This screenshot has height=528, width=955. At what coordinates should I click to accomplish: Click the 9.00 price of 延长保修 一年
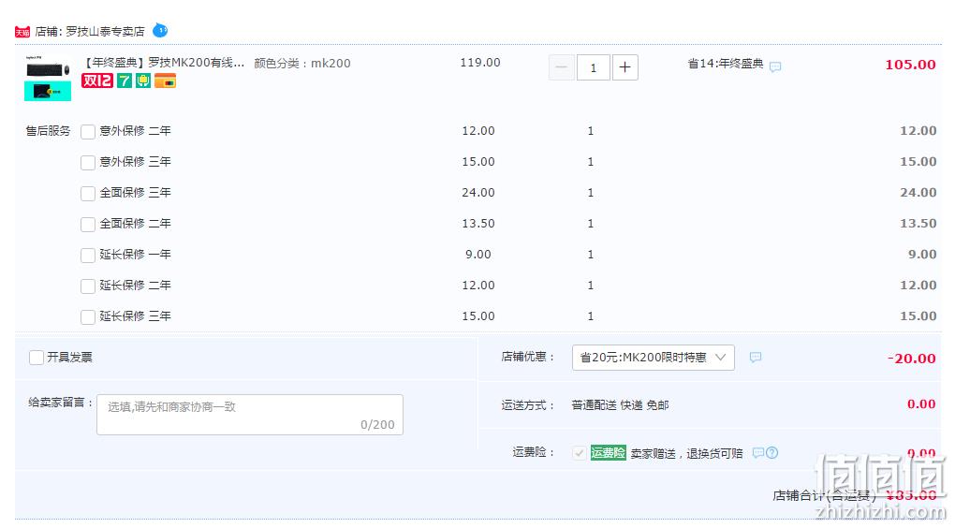click(478, 254)
